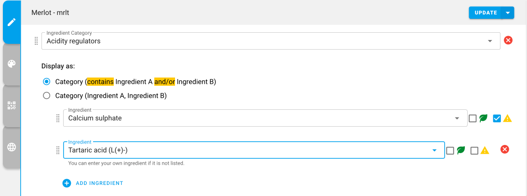
Task: Click the drag handle beside Calcium sulphate
Action: (57, 118)
